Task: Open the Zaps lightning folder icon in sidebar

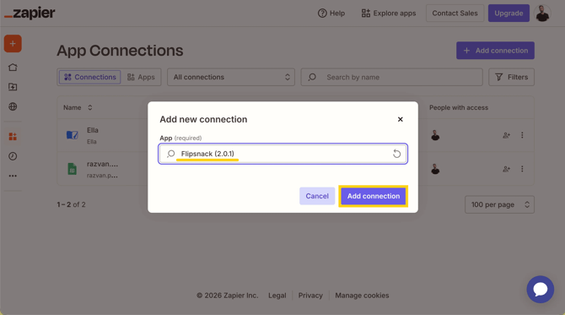Action: 13,87
